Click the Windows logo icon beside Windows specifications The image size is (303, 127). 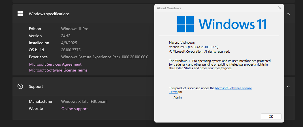20,14
